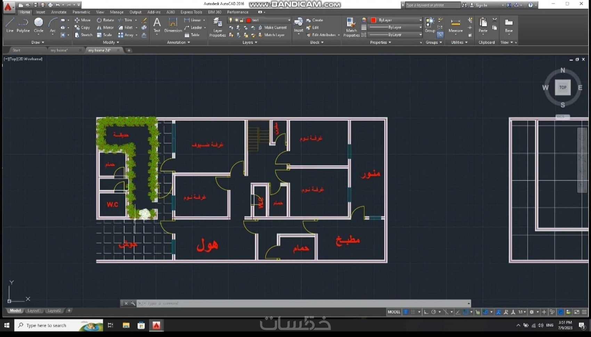Click the Linear dimension tool
The image size is (591, 337).
tap(193, 20)
